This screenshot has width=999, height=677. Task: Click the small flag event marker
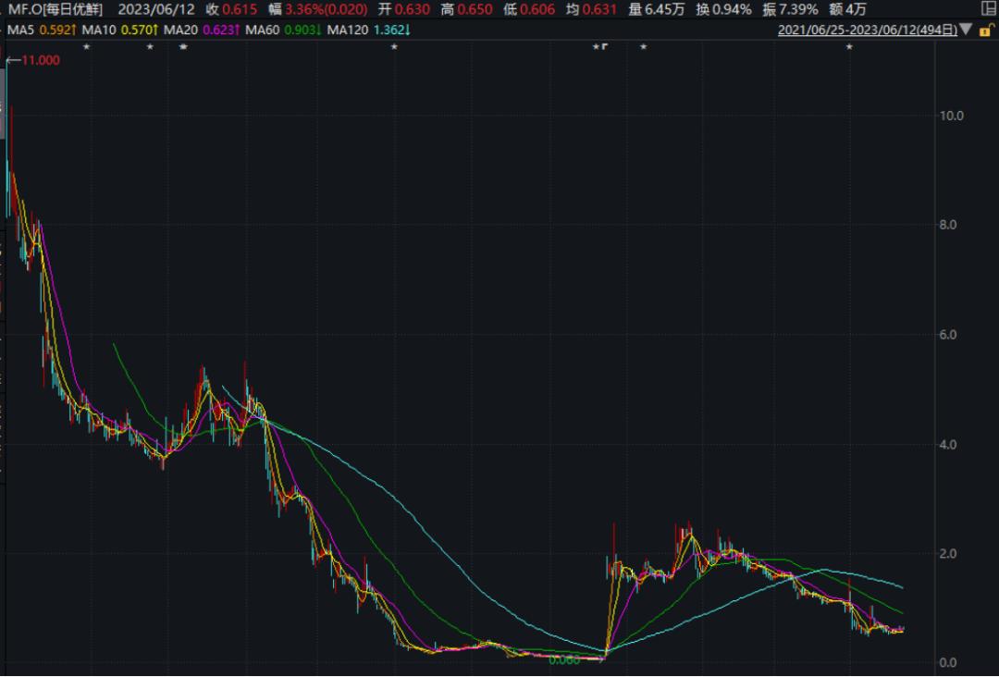click(x=605, y=46)
